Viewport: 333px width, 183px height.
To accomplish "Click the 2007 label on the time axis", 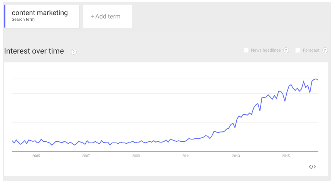I will click(86, 156).
